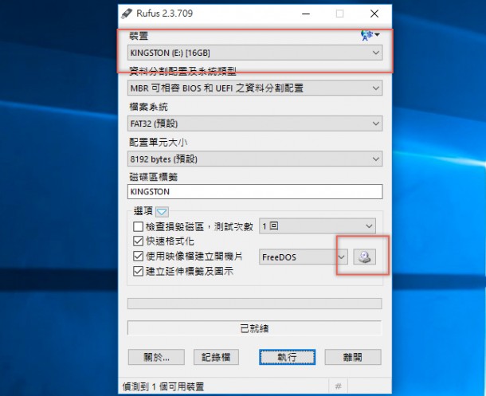486x396 pixels.
Task: Click the disc image selection icon
Action: tap(365, 257)
